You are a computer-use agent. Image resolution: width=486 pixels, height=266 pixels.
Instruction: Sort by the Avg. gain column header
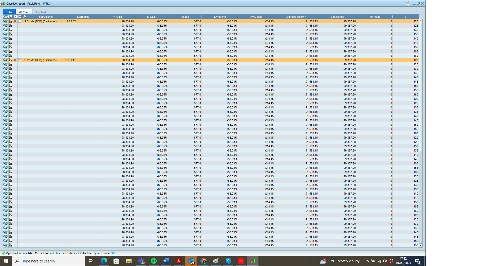click(256, 17)
